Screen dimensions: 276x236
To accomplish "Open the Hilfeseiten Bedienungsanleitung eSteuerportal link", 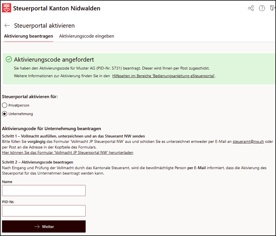I will (x=163, y=76).
